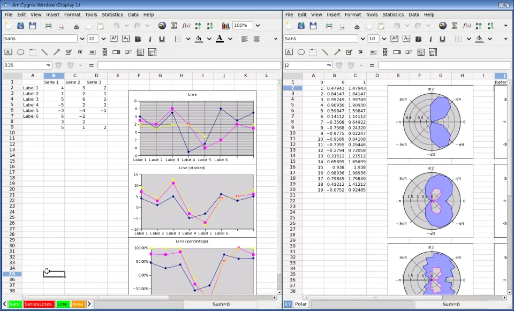Toggle Bold formatting in left window
The height and width of the screenshot is (311, 514).
pyautogui.click(x=138, y=39)
